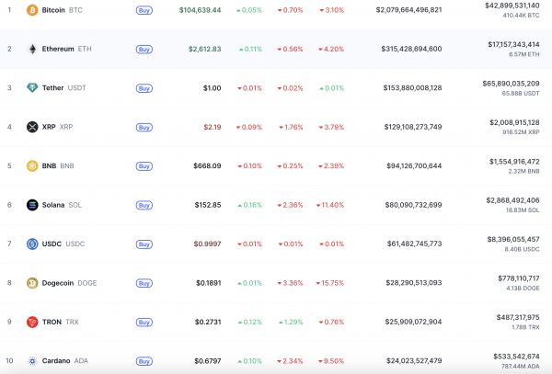Click Ethereum volume $17,157,343,414

pyautogui.click(x=513, y=45)
